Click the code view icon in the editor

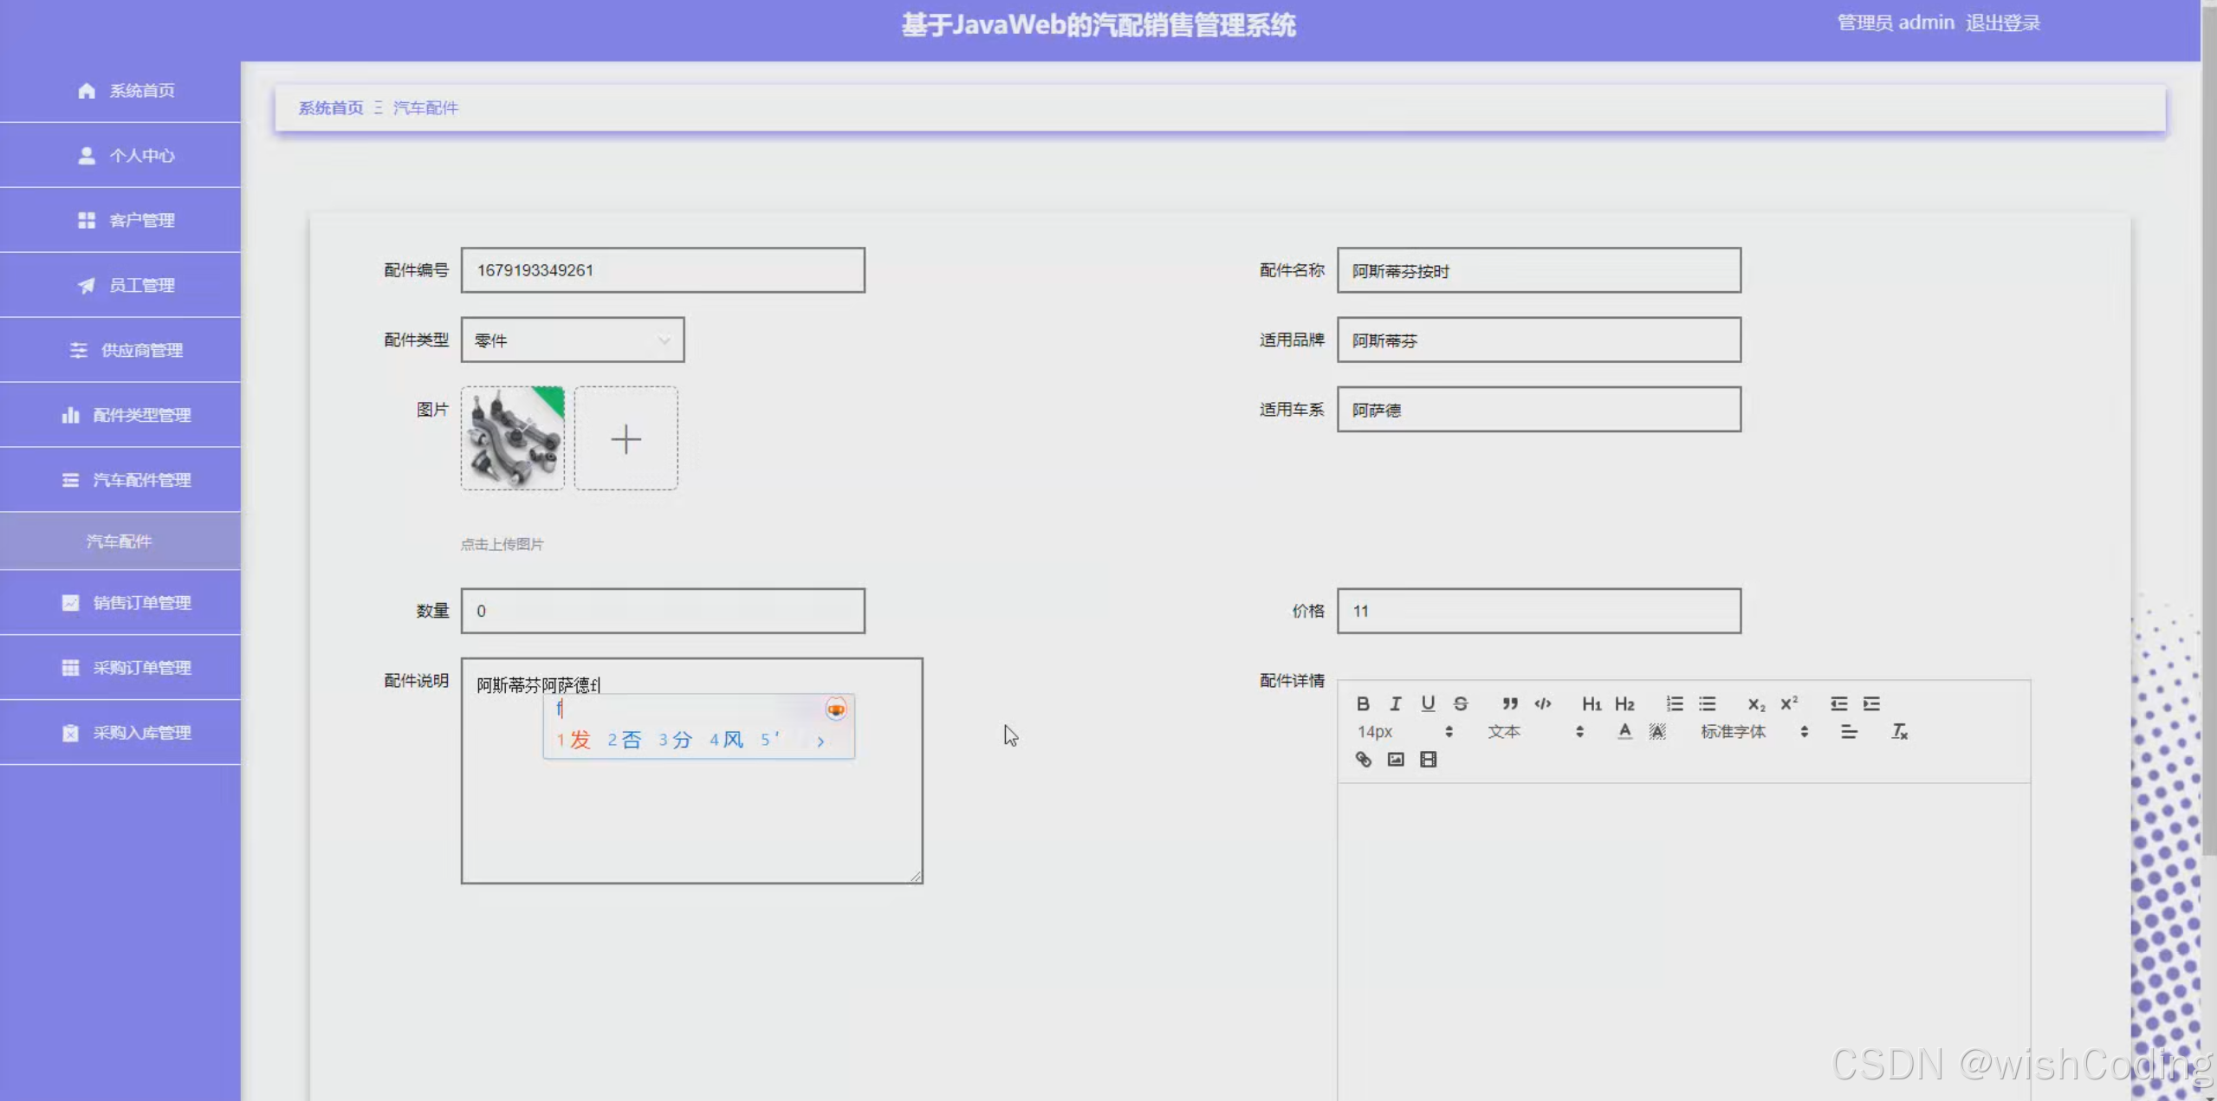1542,703
